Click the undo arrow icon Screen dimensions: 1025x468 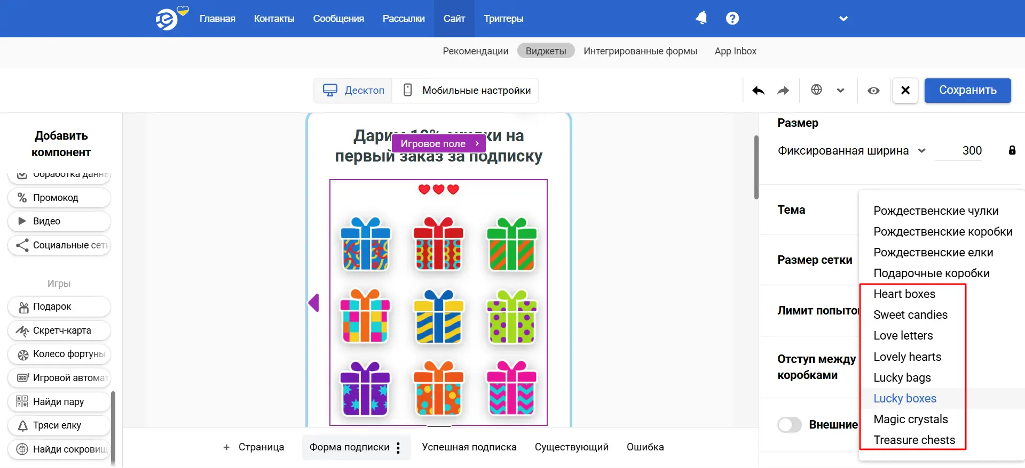[x=758, y=91]
